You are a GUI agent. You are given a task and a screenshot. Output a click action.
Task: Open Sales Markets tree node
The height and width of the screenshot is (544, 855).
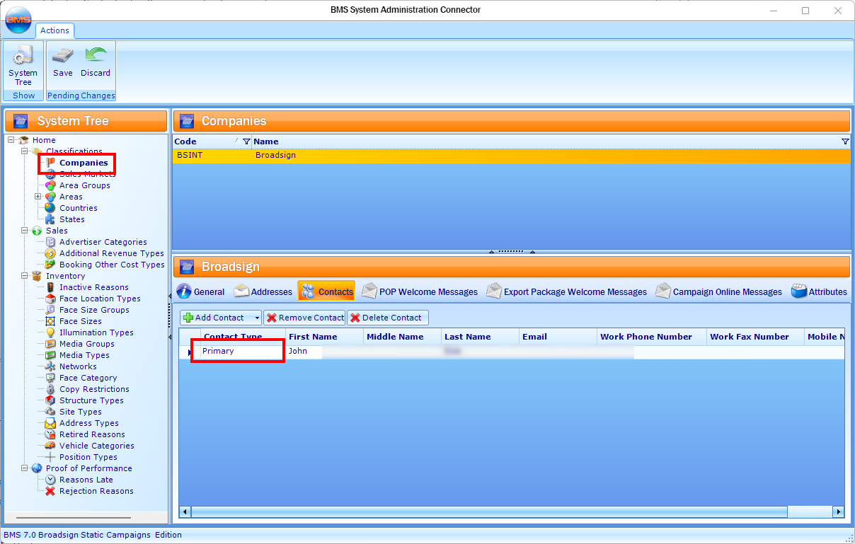click(87, 174)
